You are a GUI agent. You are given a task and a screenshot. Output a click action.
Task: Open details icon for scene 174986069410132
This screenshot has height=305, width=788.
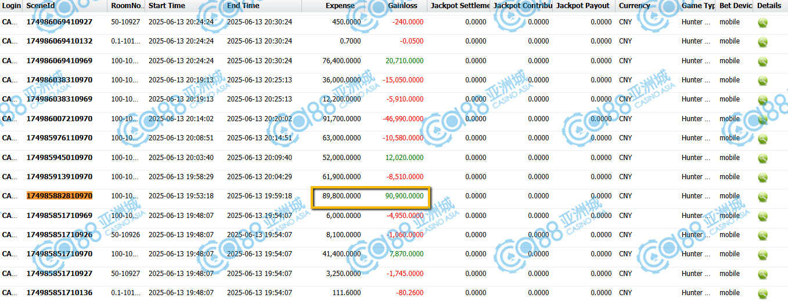coord(762,42)
